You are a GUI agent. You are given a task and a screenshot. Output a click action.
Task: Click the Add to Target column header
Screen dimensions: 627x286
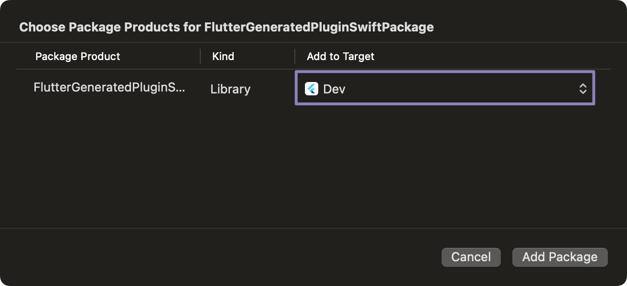click(340, 56)
